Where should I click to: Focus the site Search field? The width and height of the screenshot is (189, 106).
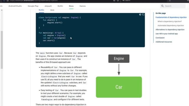pos(173,6)
